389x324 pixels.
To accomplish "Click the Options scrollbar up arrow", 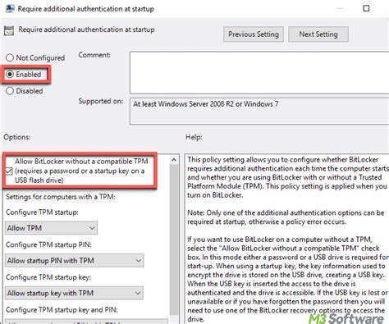I will (174, 160).
